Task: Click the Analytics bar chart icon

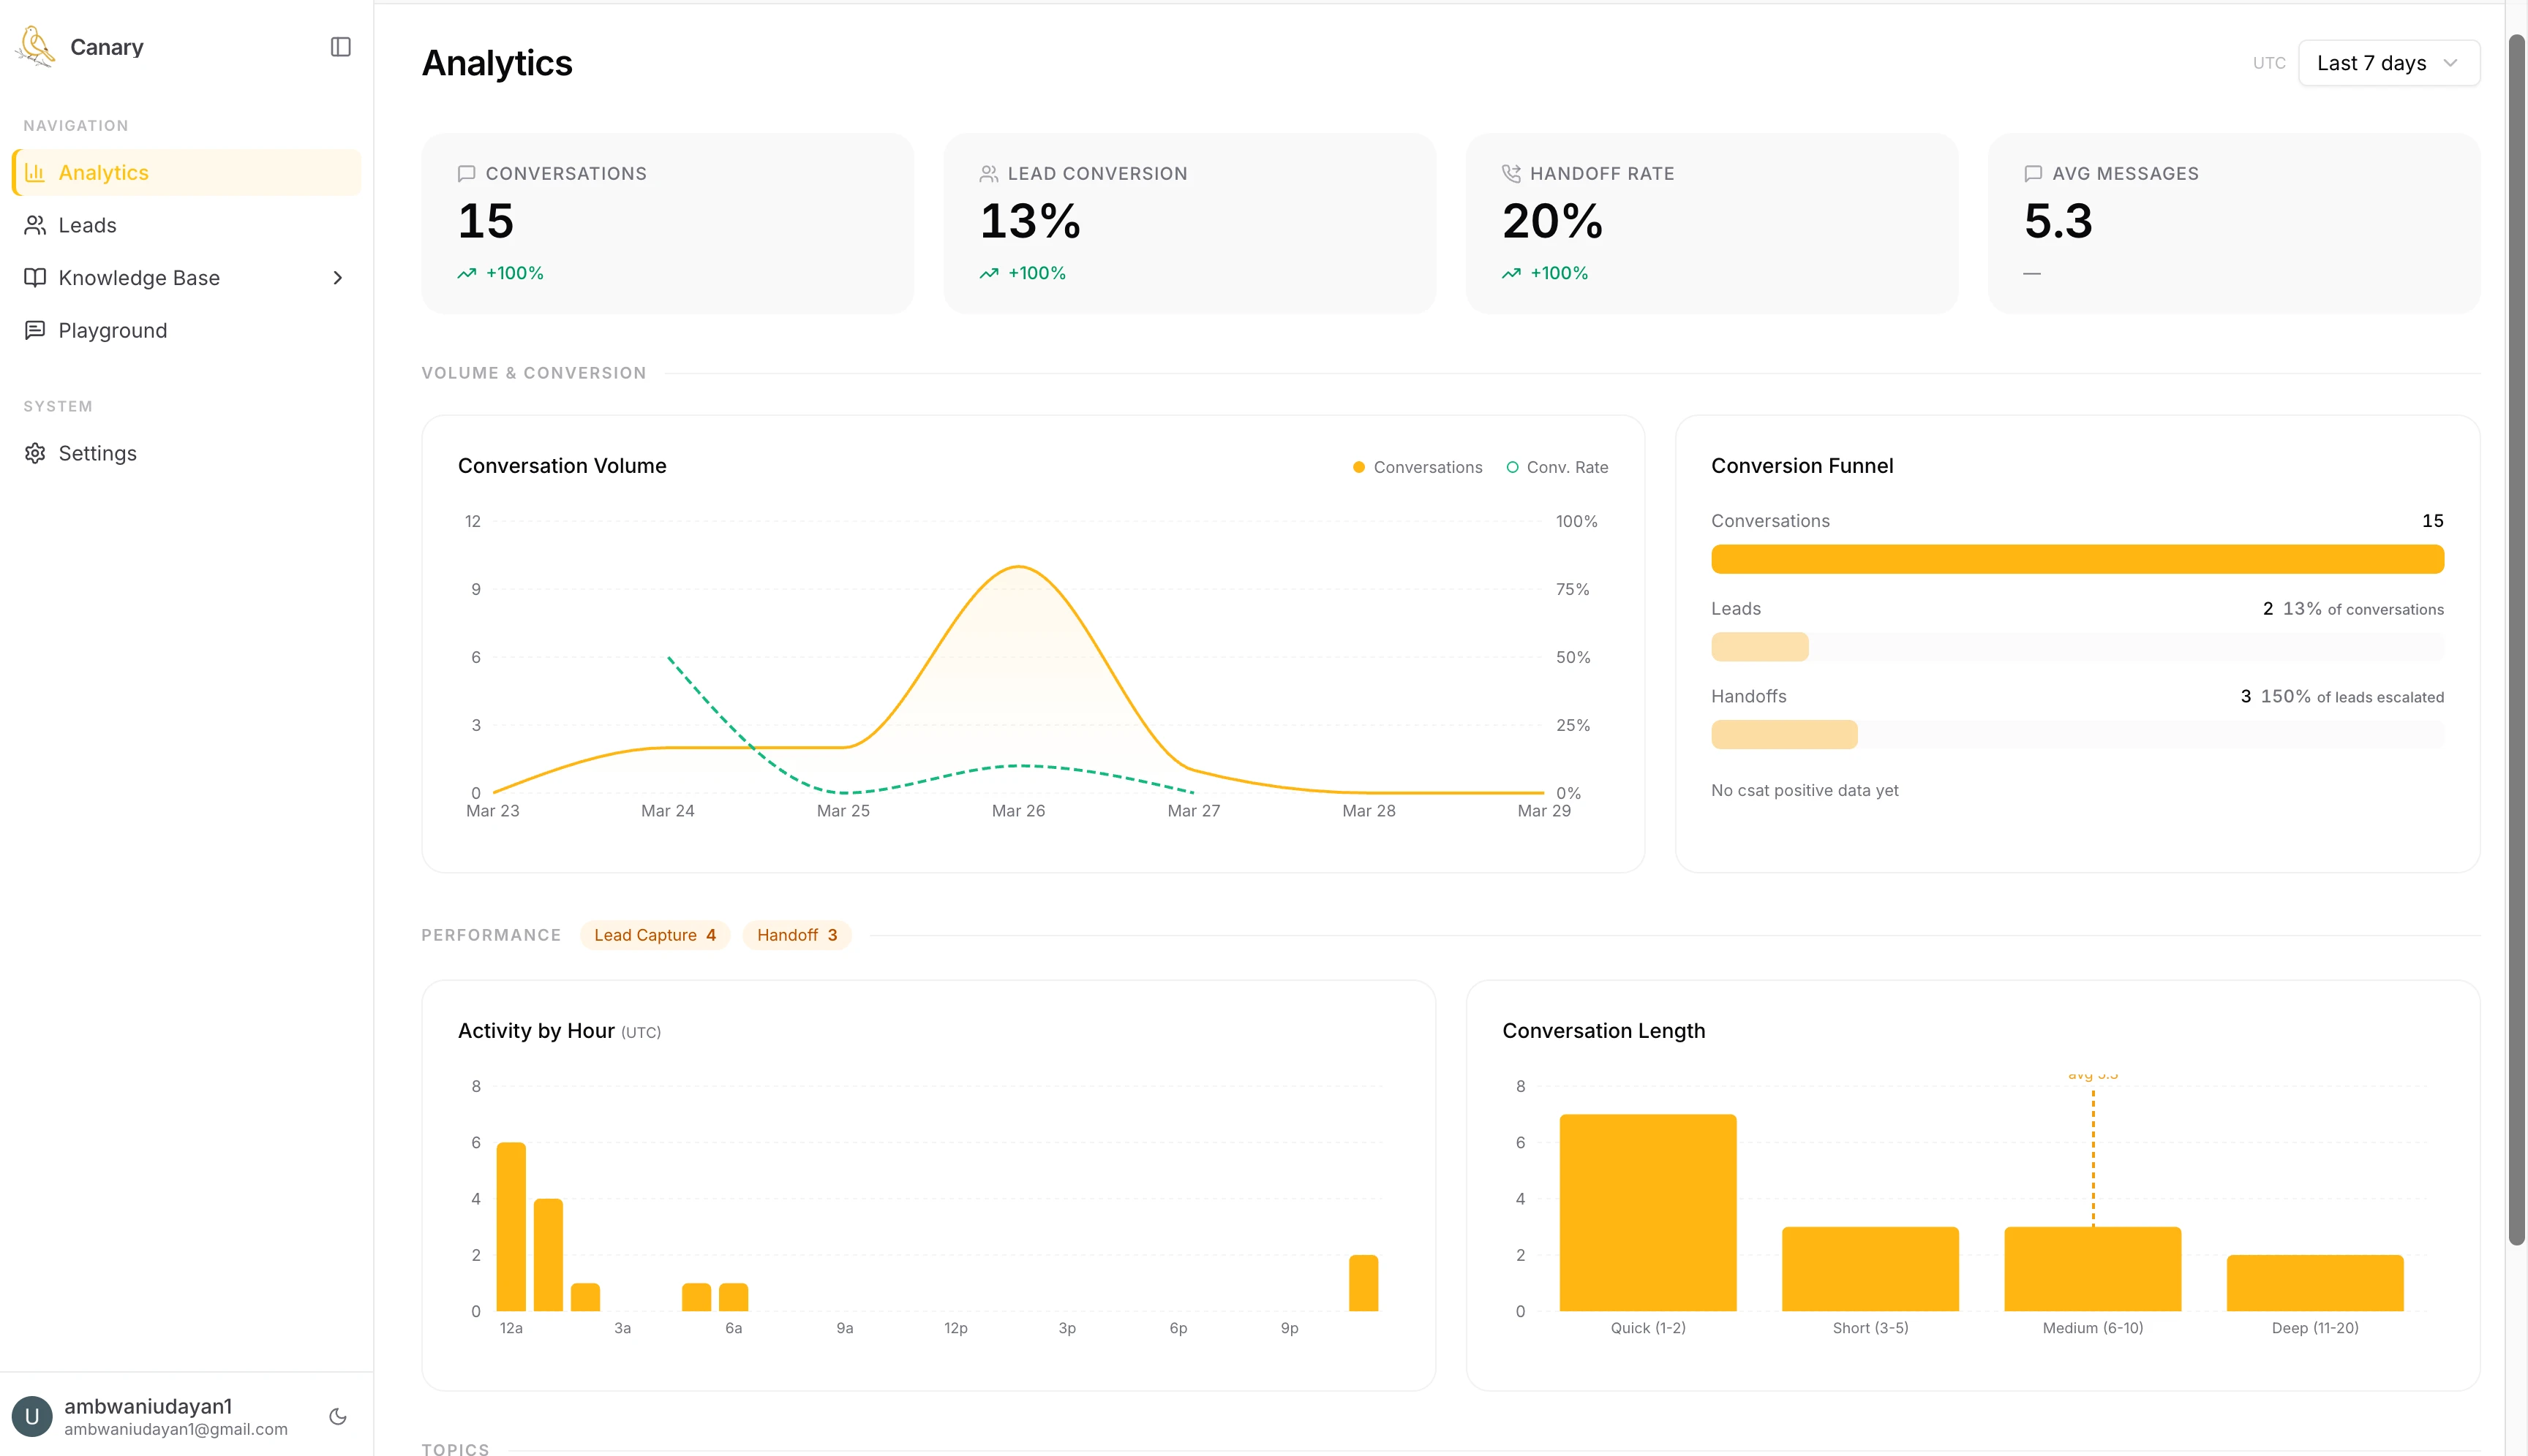Action: 35,172
